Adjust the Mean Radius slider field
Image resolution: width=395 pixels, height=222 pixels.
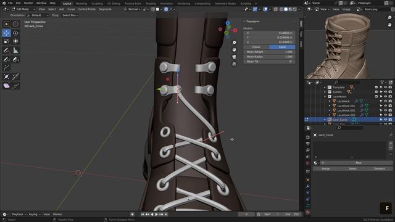269,57
